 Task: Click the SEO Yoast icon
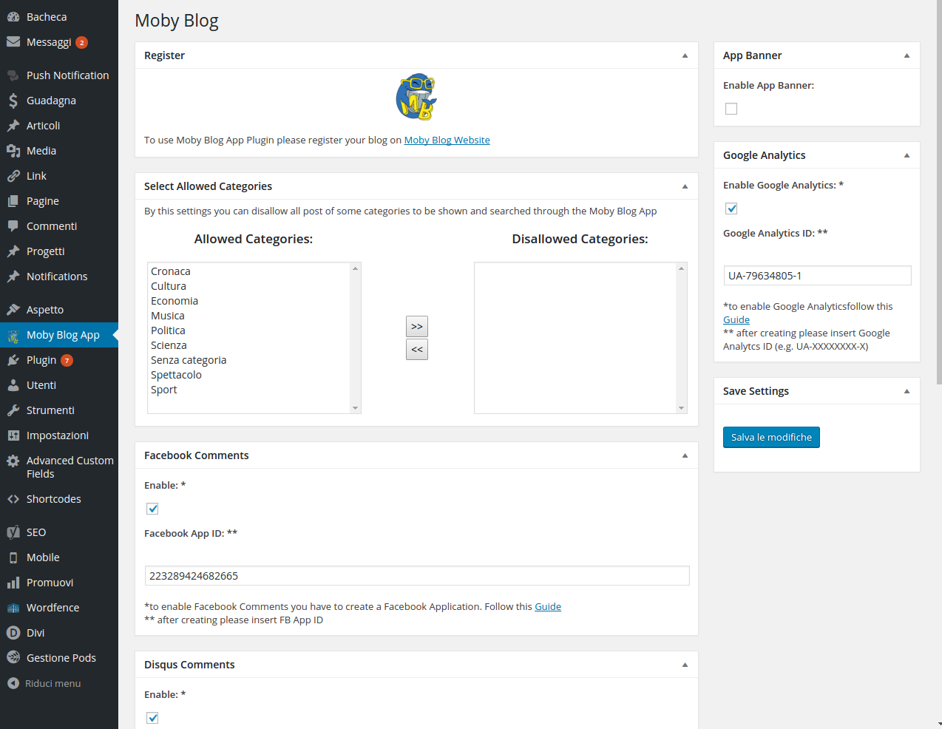tap(13, 532)
